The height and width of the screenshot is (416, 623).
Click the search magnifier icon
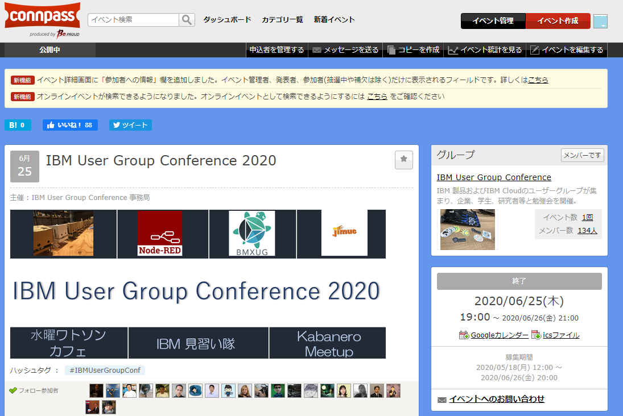pos(187,20)
